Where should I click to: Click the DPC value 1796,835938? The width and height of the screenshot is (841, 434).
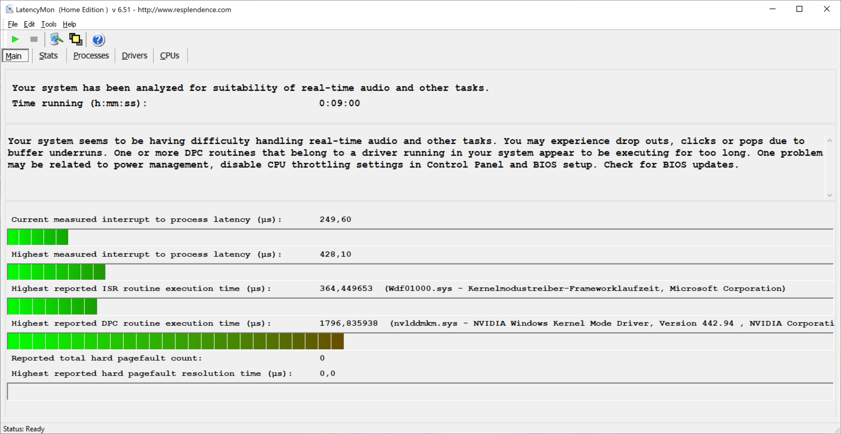coord(349,323)
